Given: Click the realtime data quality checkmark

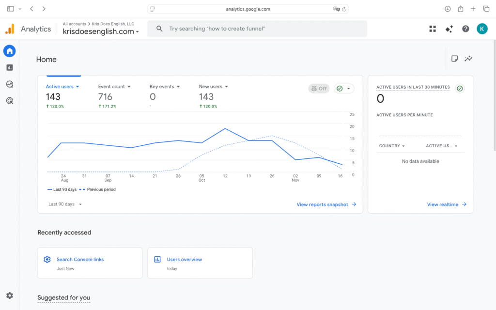Looking at the screenshot, I should [460, 89].
